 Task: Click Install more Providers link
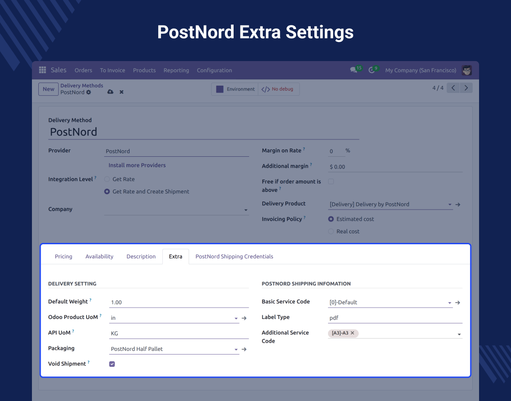click(137, 165)
